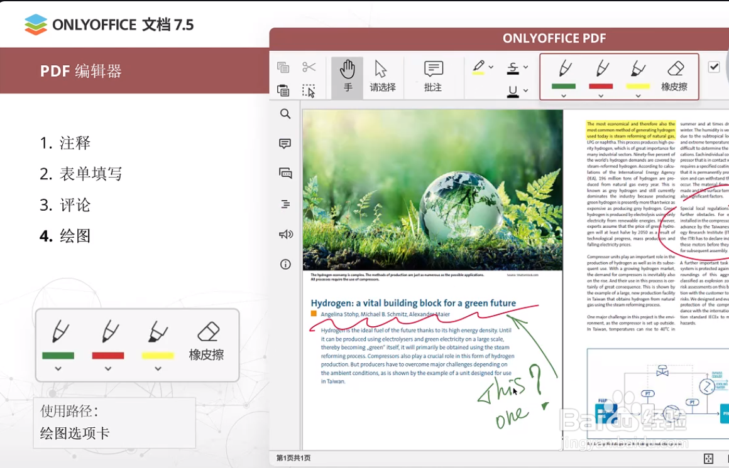Click list item '4. 绘图'
Image resolution: width=729 pixels, height=468 pixels.
[65, 236]
